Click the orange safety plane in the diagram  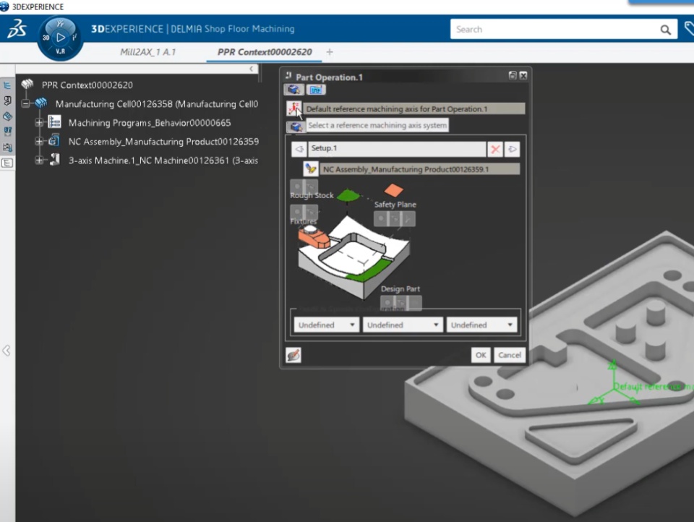[x=393, y=190]
